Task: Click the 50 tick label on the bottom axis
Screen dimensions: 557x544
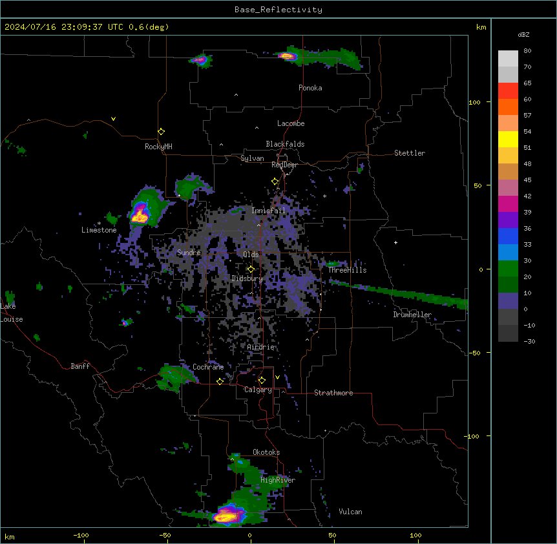Action: (332, 535)
